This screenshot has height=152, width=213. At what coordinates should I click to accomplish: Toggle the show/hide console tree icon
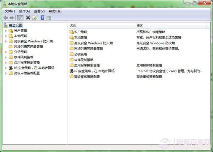click(x=20, y=17)
